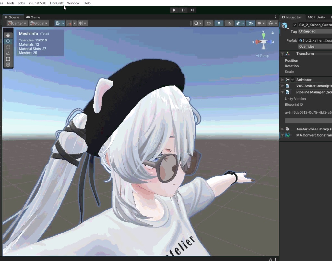This screenshot has width=332, height=261.
Task: Click the MA Convert Constraints icon
Action: coord(287,135)
